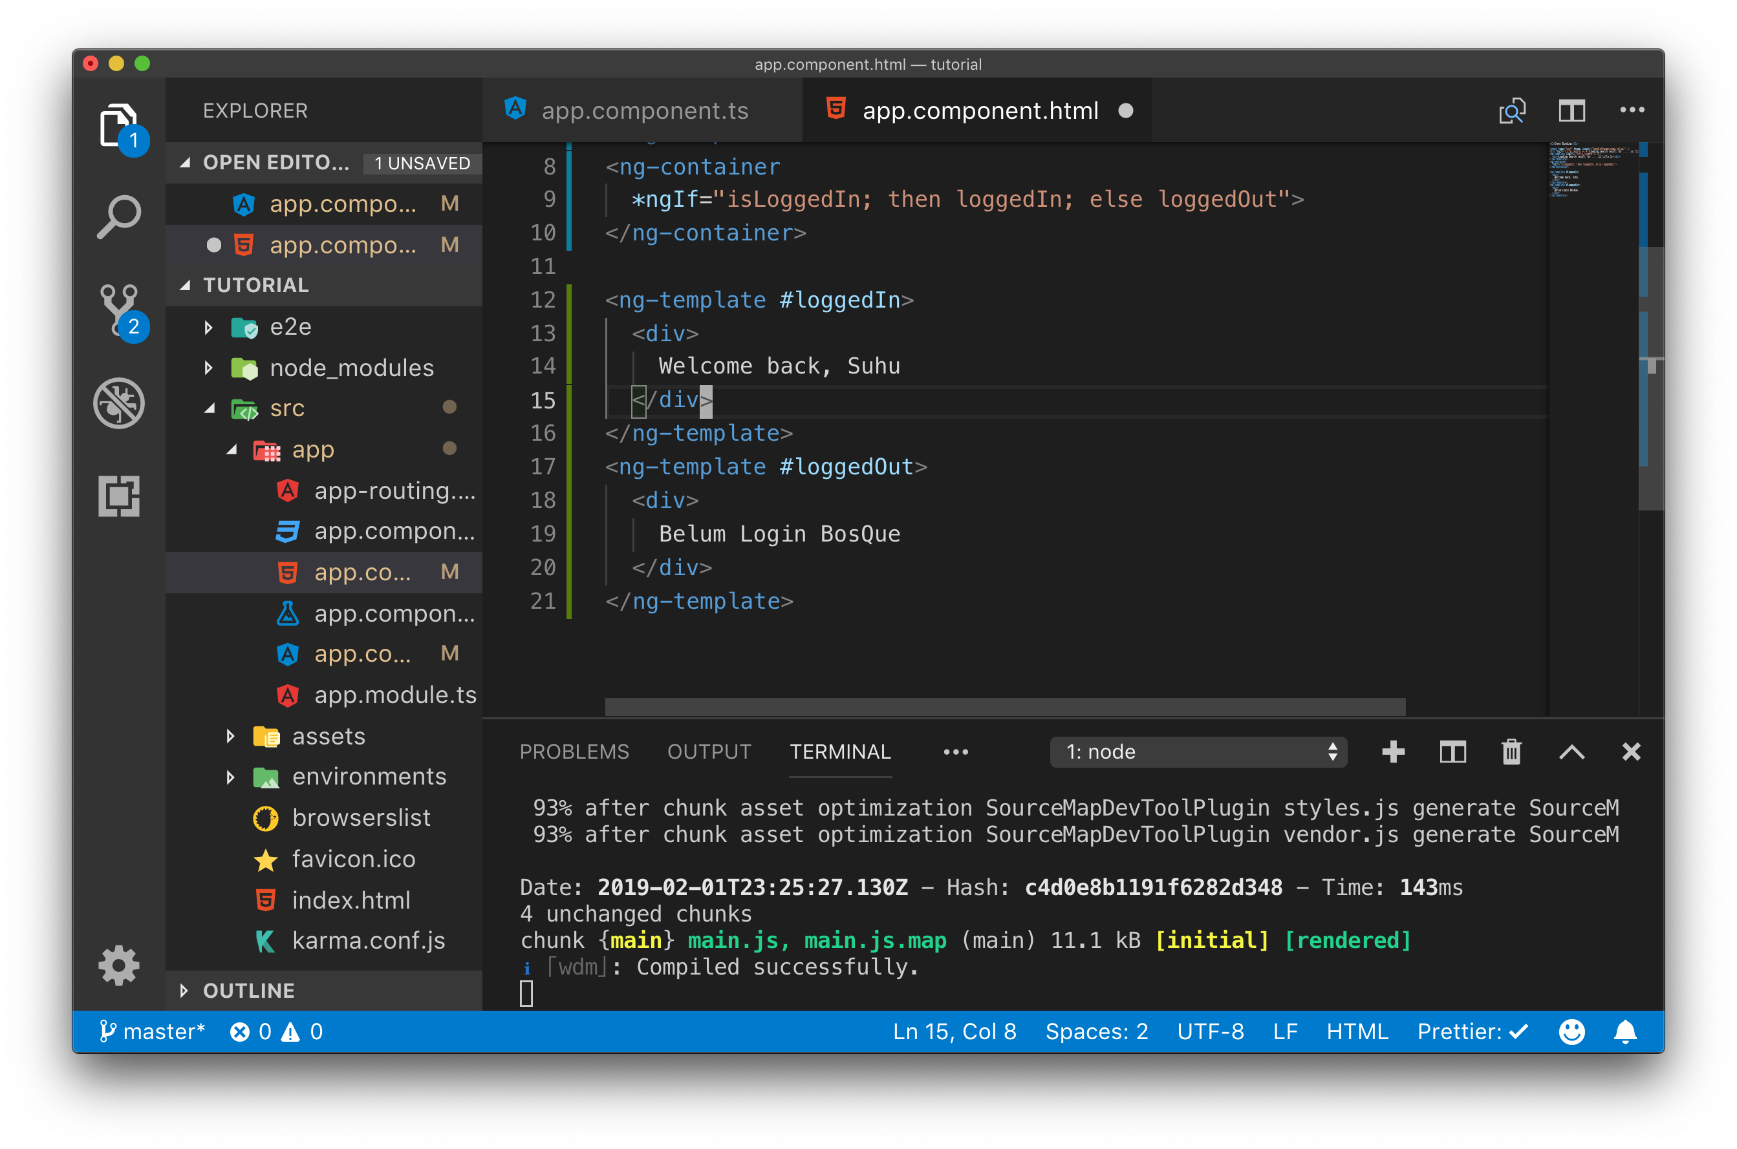Open the Debug view icon
The image size is (1737, 1149).
(x=119, y=403)
